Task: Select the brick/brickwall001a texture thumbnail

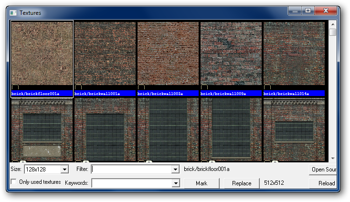Action: pyautogui.click(x=105, y=53)
